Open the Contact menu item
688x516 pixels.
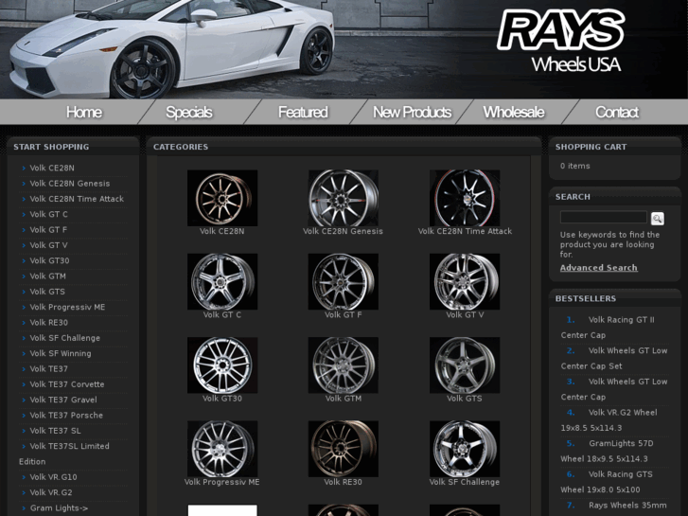coord(617,112)
